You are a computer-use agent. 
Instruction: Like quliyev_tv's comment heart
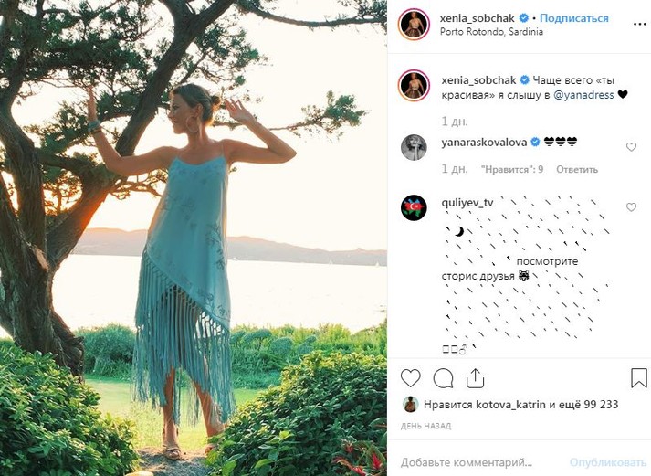(631, 208)
